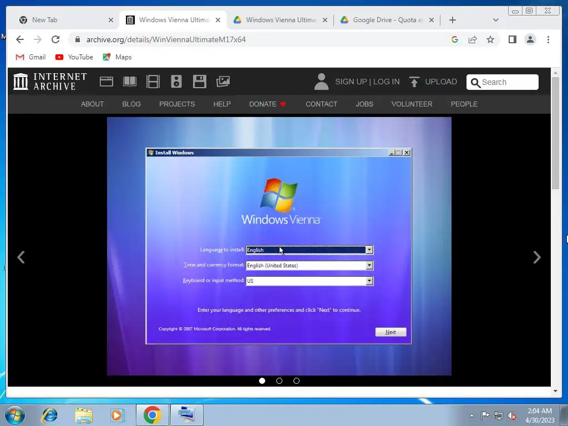Toggle the Chrome side panel
This screenshot has width=568, height=426.
pos(512,39)
